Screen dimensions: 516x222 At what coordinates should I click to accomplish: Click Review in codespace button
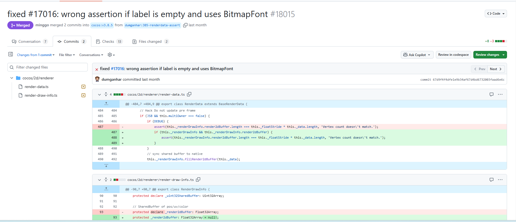[x=453, y=55]
